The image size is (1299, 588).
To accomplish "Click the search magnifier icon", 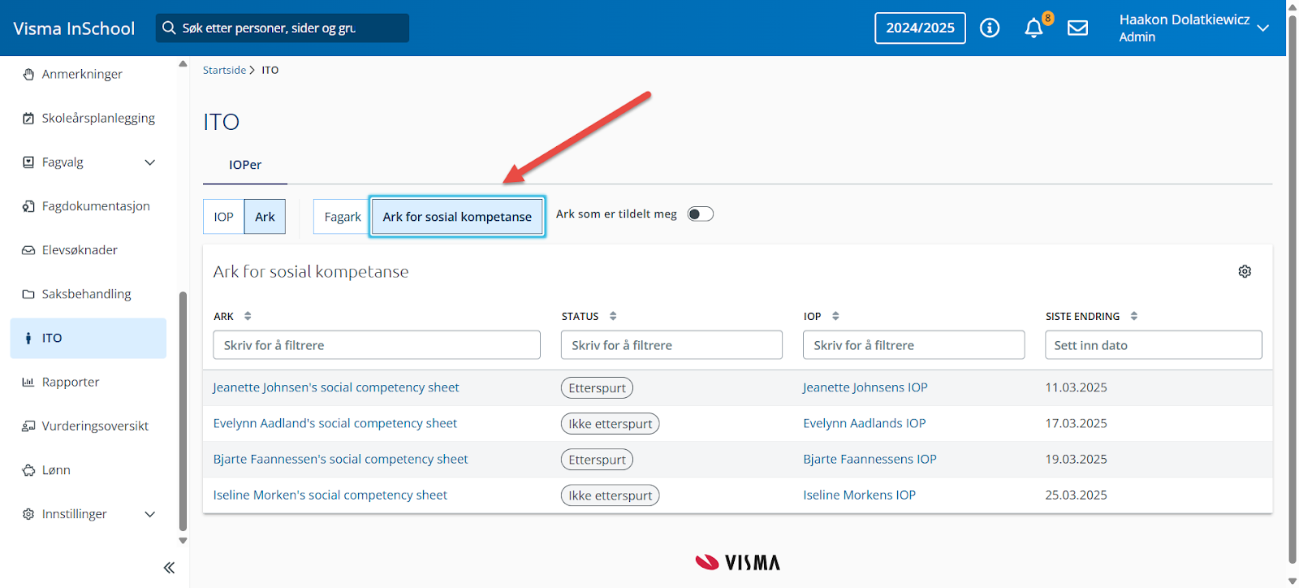I will pos(169,28).
